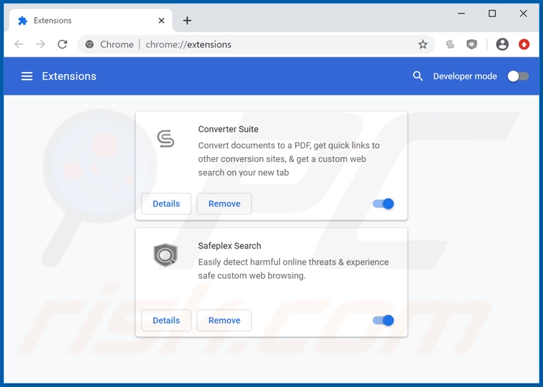Click the Chrome site info icon in address bar
The width and height of the screenshot is (543, 387).
tap(89, 45)
